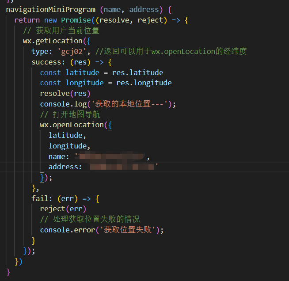This screenshot has height=281, width=289.
Task: Click the 'name:' property key
Action: (x=59, y=157)
